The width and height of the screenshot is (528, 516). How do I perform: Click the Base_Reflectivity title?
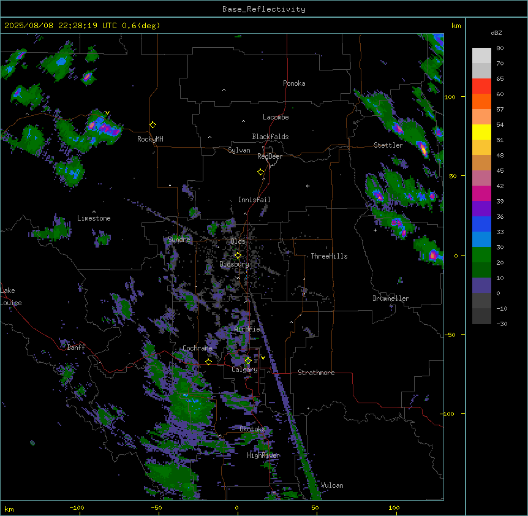(264, 9)
